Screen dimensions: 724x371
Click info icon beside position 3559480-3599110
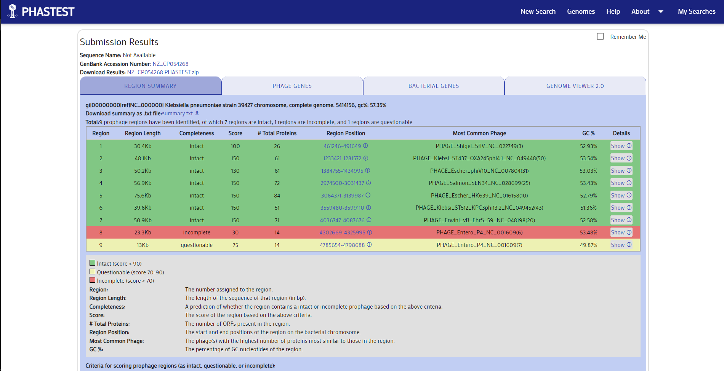pyautogui.click(x=368, y=208)
